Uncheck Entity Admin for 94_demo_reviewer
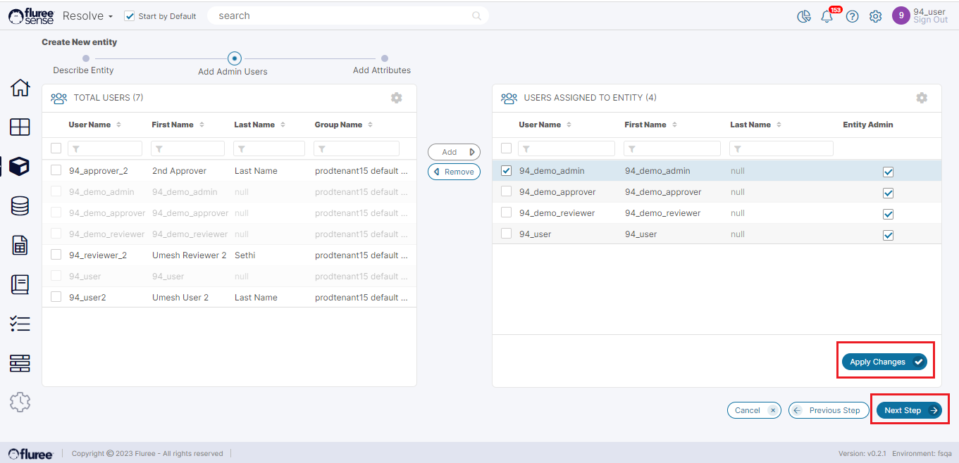The height and width of the screenshot is (463, 959). point(888,214)
